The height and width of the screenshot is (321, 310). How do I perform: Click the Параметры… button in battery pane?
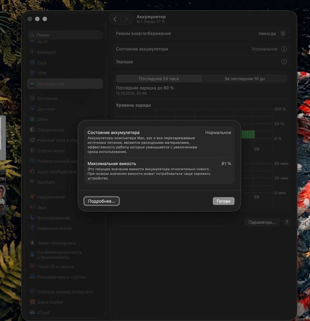click(262, 222)
